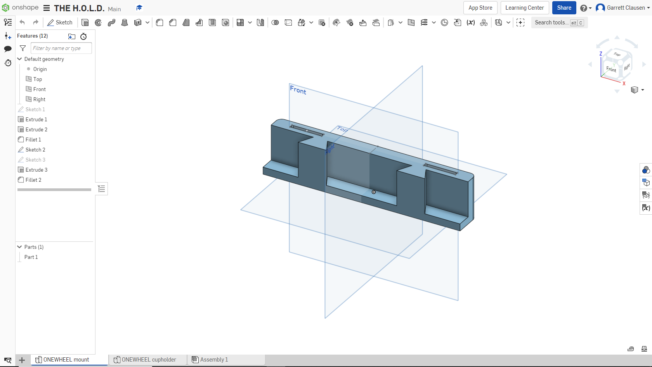Select the Delete part tool
This screenshot has width=652, height=367.
click(x=322, y=22)
